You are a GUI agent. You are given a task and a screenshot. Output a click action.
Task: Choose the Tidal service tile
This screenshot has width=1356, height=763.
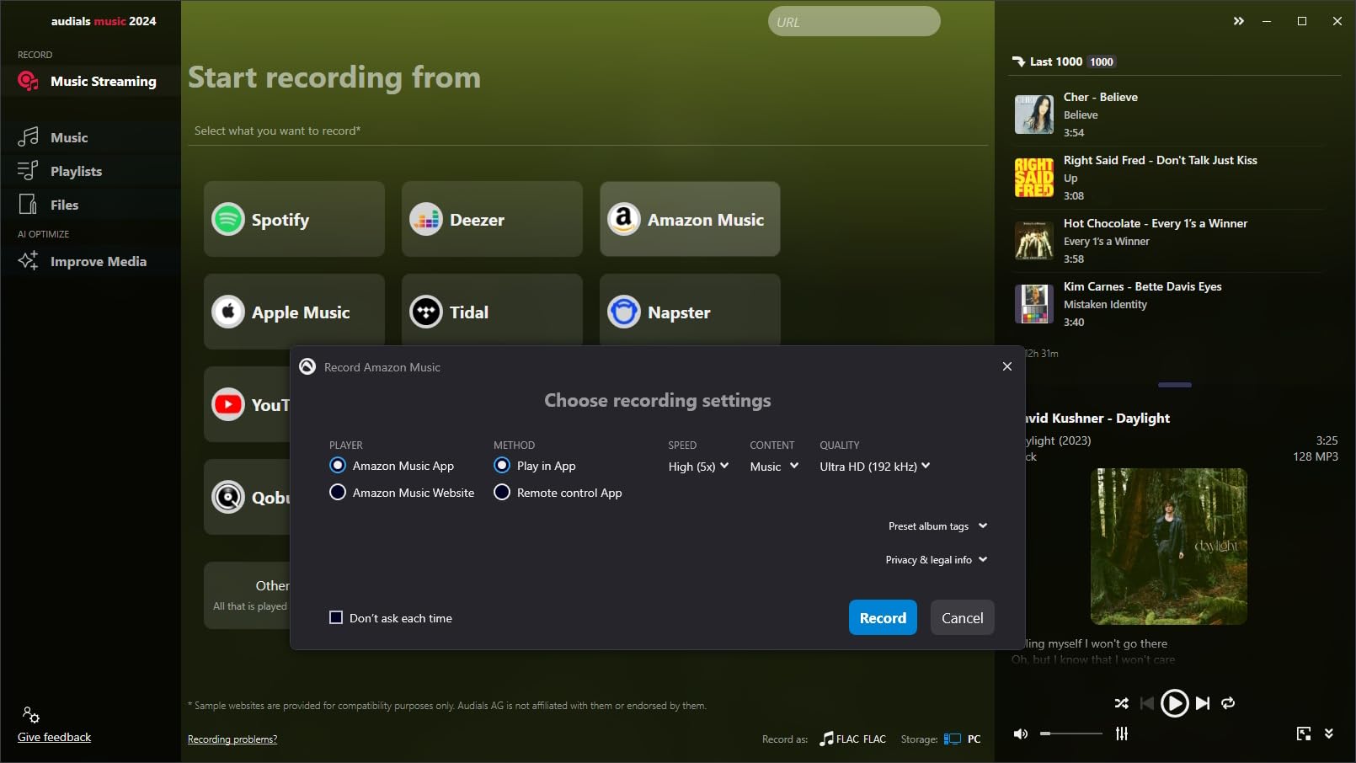pyautogui.click(x=492, y=310)
